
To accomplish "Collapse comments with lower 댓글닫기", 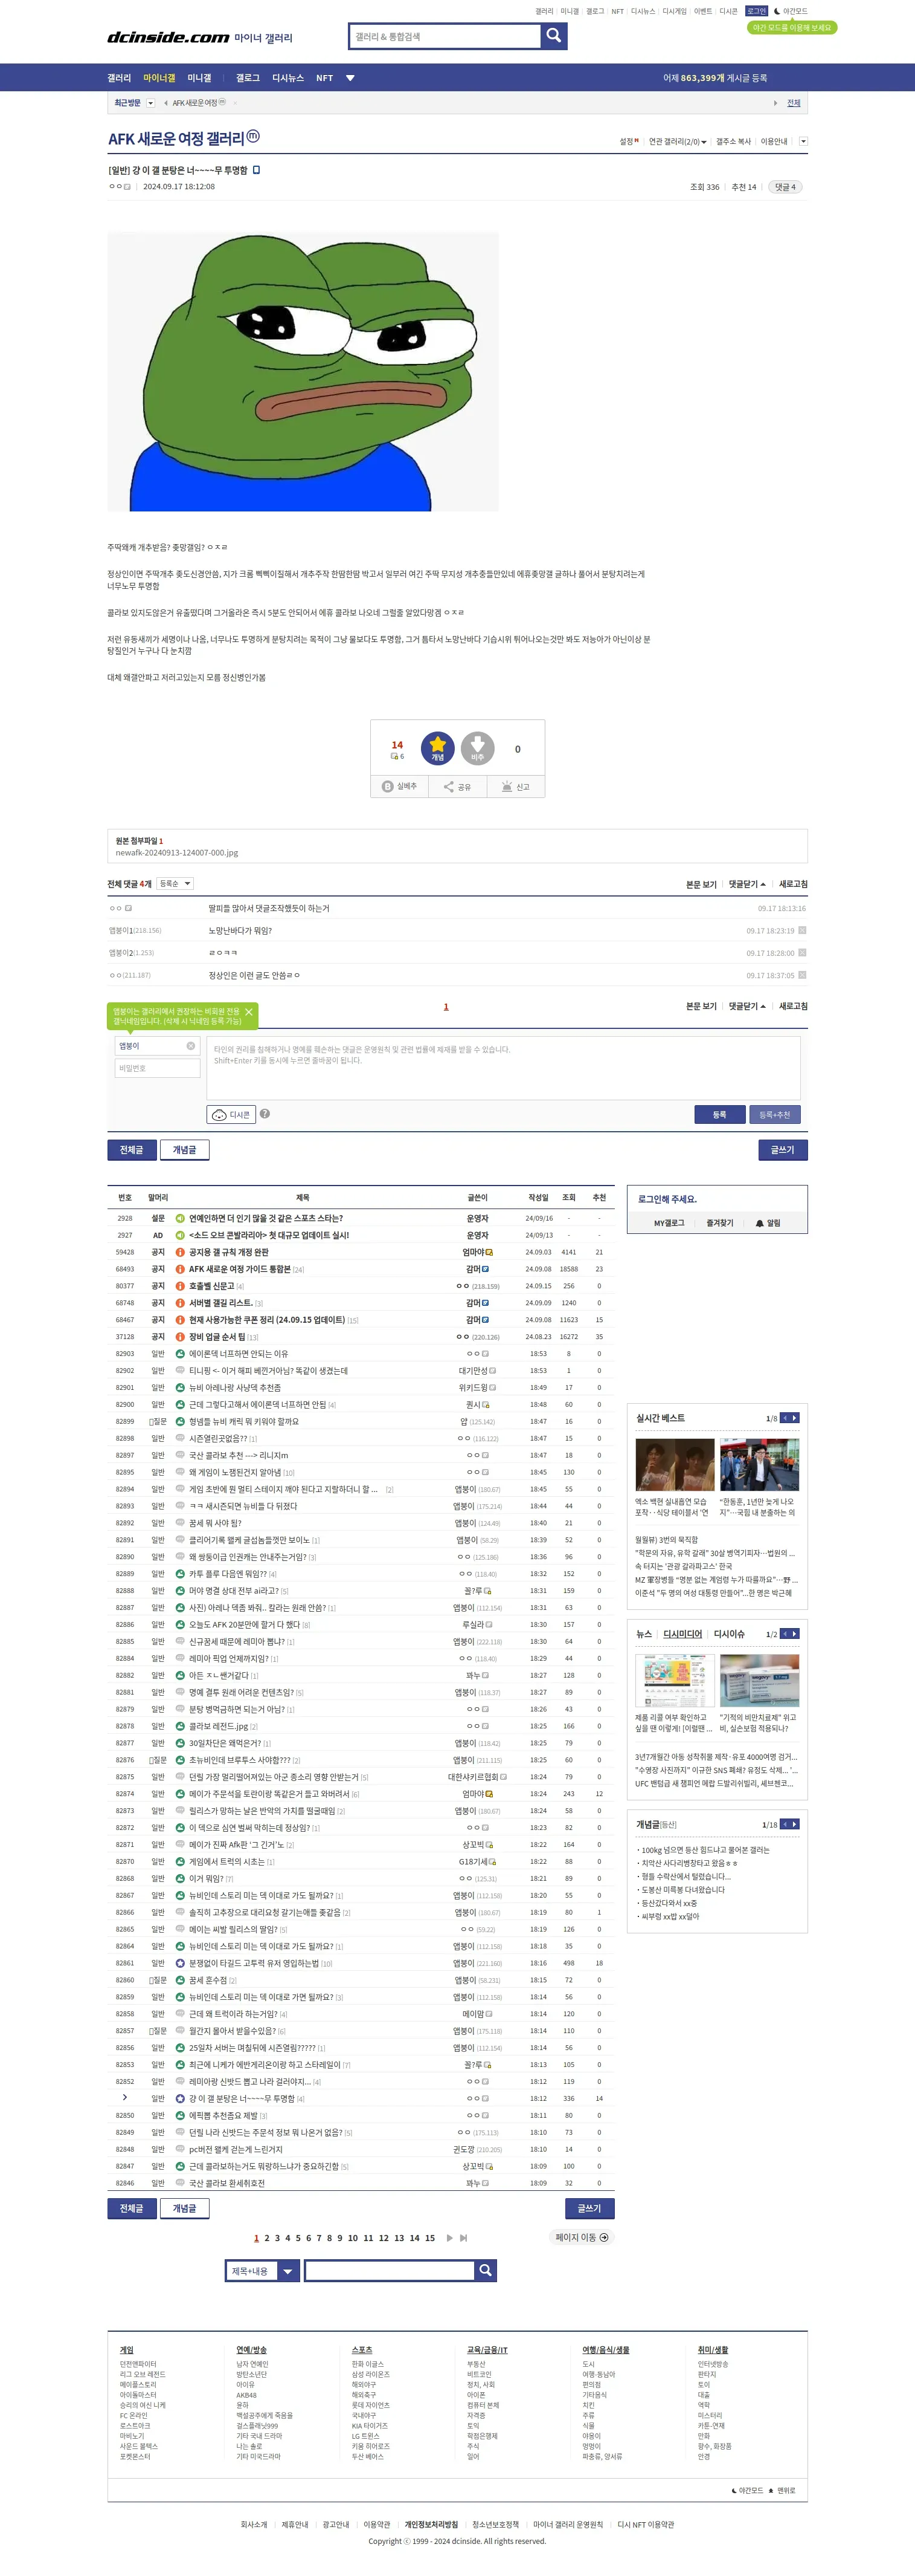I will pos(747,1006).
